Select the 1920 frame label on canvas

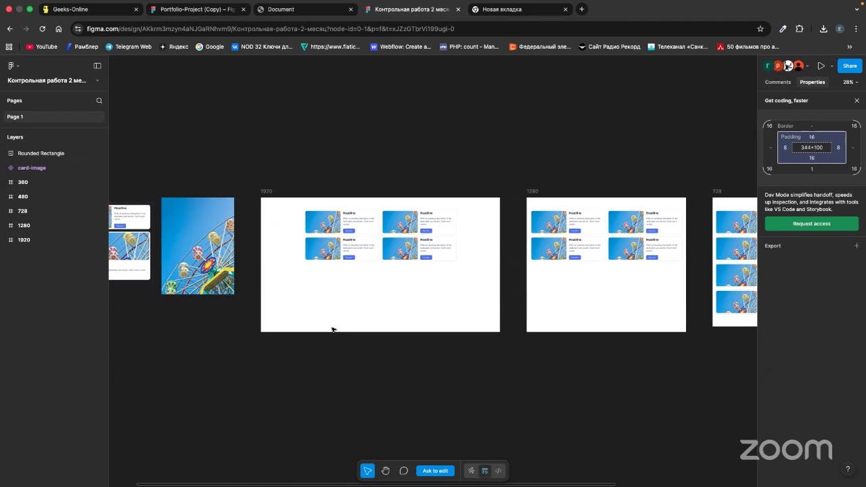point(267,191)
